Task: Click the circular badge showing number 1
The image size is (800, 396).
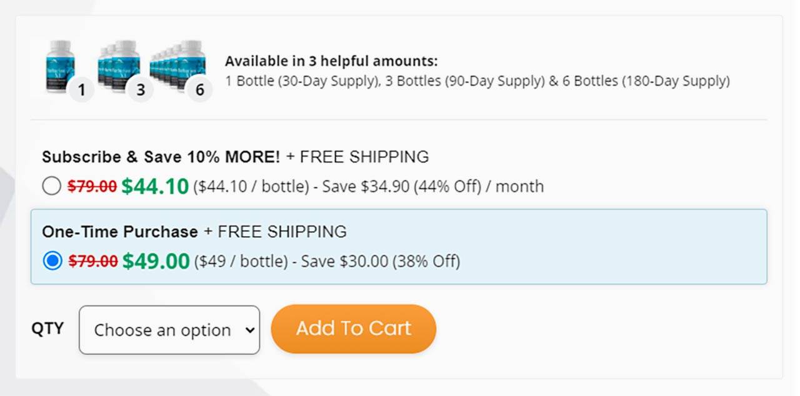Action: (81, 90)
